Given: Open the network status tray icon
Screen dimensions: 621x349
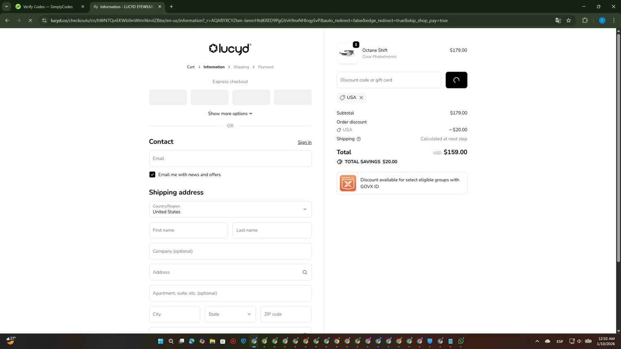Looking at the screenshot, I should pos(572,341).
